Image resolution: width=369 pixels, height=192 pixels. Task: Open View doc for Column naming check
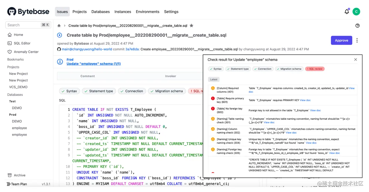pyautogui.click(x=291, y=133)
